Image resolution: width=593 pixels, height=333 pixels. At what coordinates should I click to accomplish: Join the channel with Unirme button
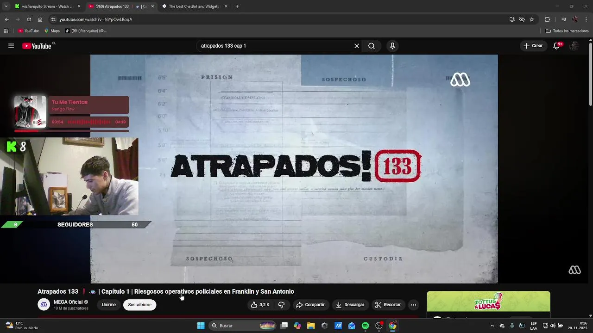click(109, 305)
